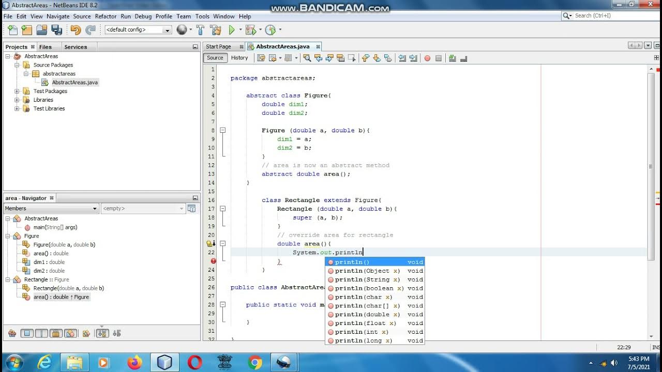Click the Stop Macro Recording square icon

coord(439,58)
